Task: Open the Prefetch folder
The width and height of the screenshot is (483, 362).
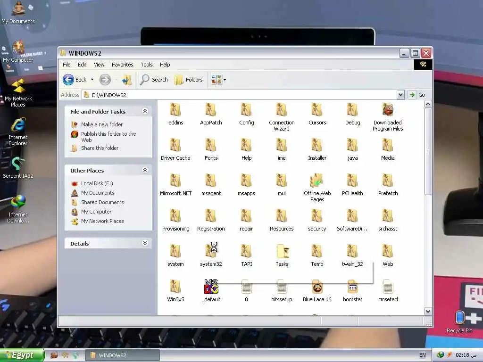Action: coord(388,185)
